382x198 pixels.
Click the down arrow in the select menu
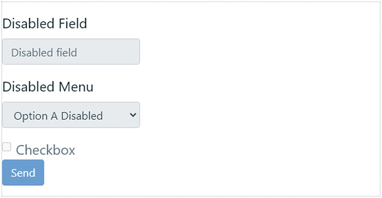tap(133, 115)
